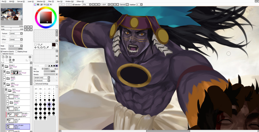Open the Effect dropdown
Screen dimensions: 259x132
pyautogui.click(x=16, y=39)
